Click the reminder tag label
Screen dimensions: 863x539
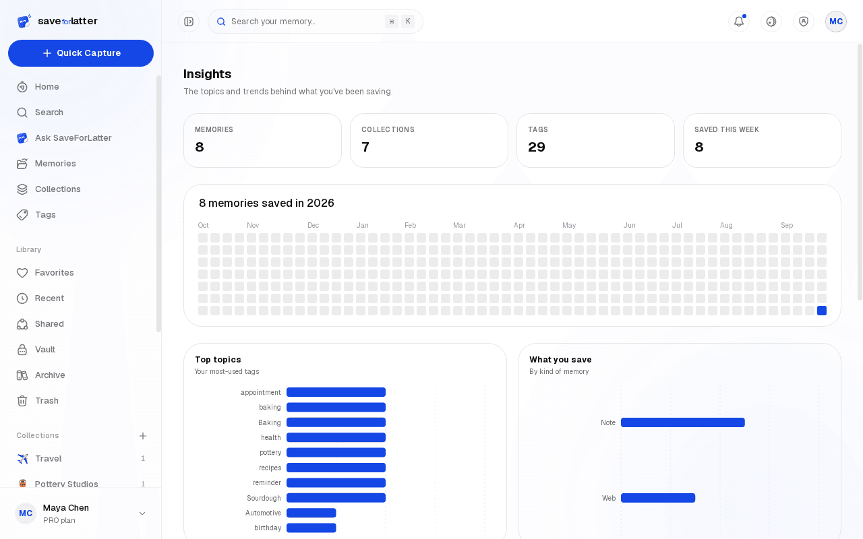(267, 483)
